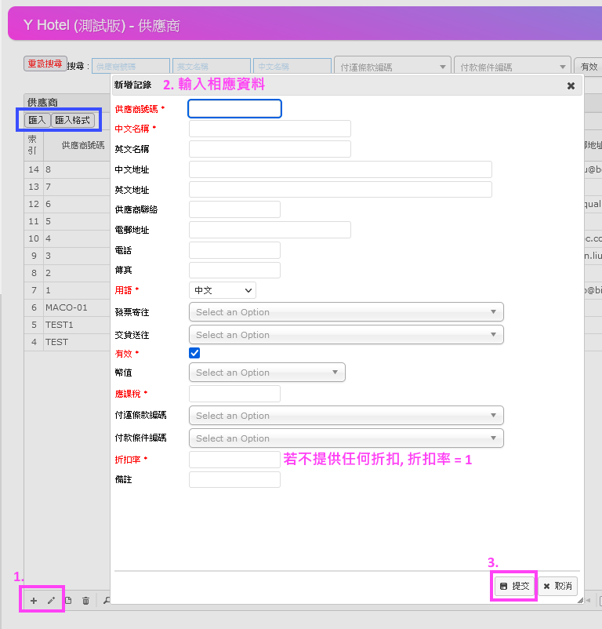
Task: Select the row with index 9
Action: pos(67,256)
